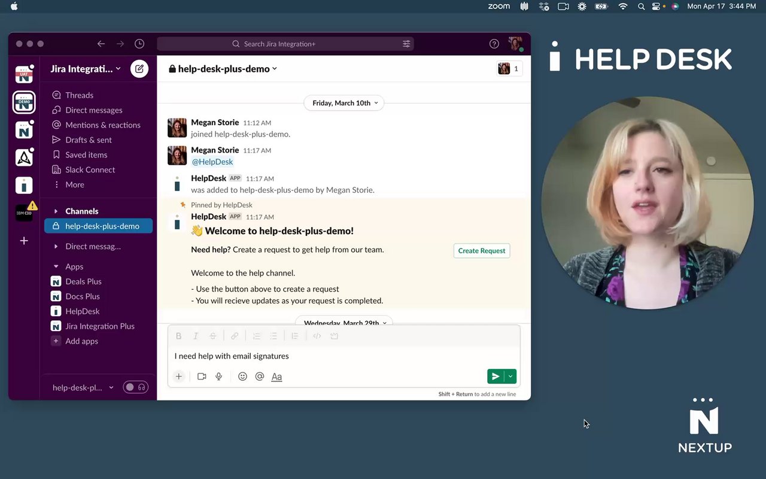Expand the Direct messages section in sidebar
766x479 pixels.
click(x=56, y=246)
